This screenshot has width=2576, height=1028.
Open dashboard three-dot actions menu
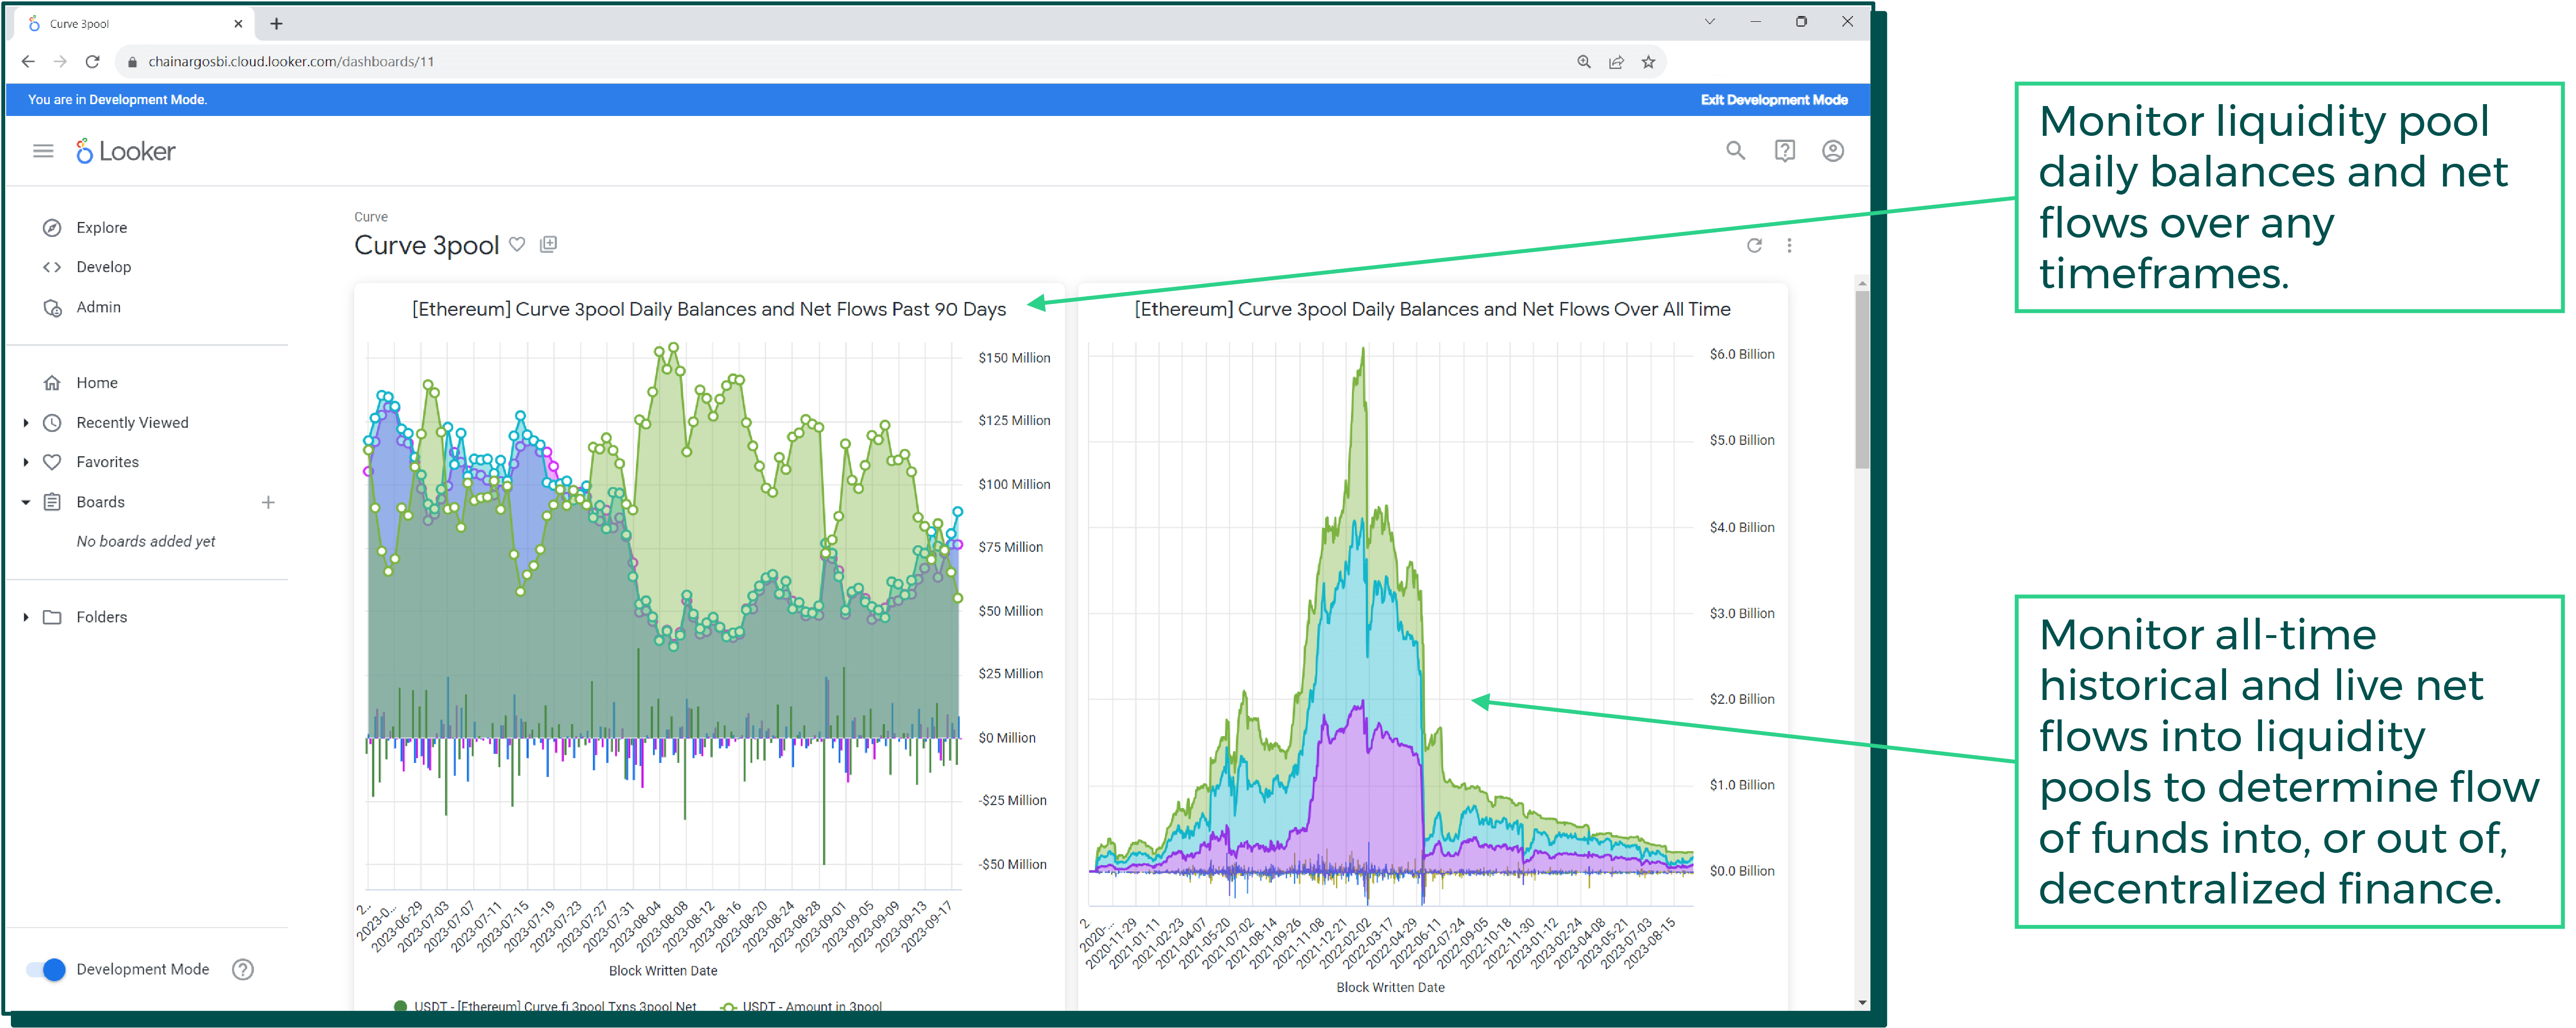click(1789, 246)
